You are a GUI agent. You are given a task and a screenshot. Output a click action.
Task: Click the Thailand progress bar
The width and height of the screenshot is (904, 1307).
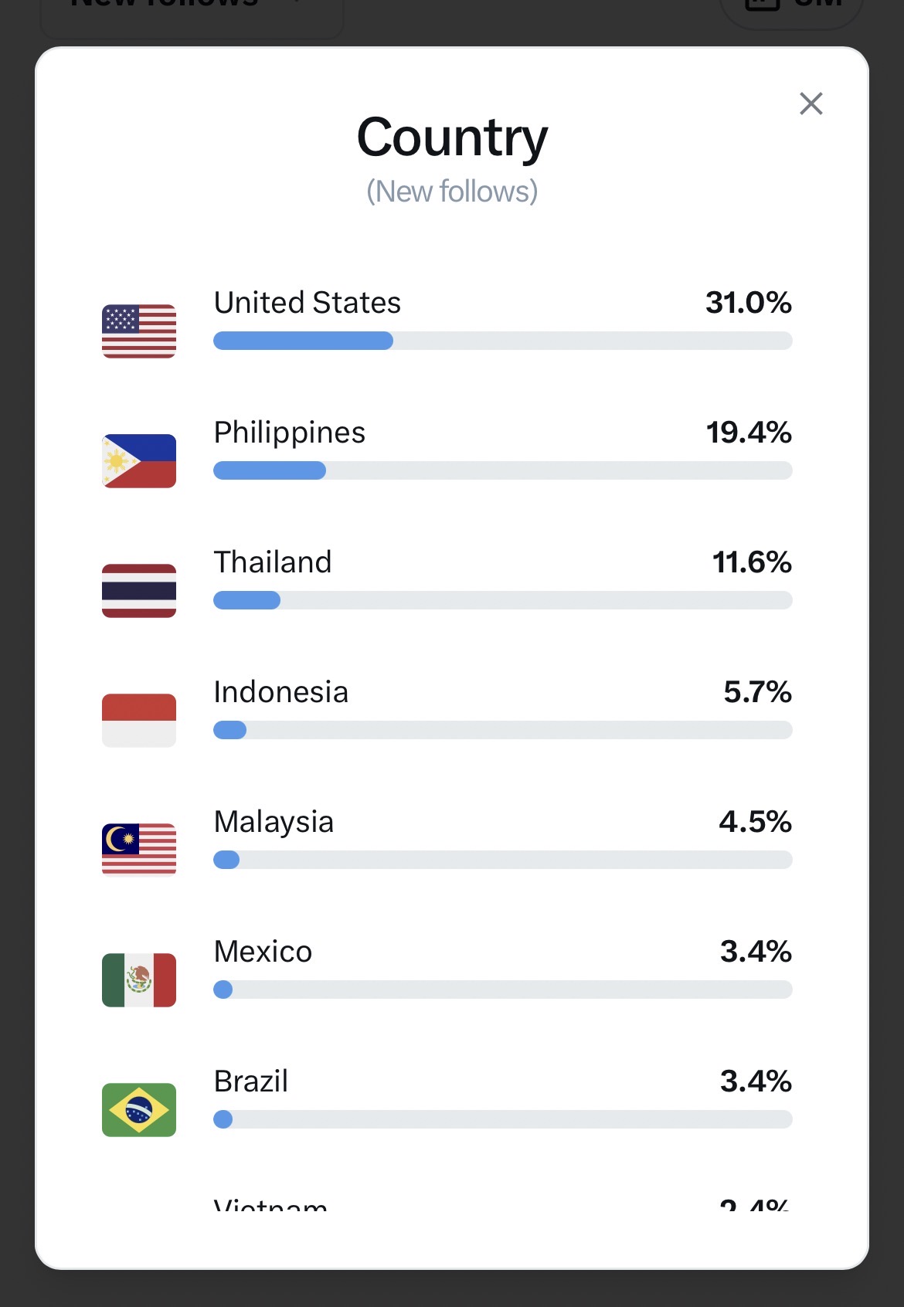click(502, 600)
